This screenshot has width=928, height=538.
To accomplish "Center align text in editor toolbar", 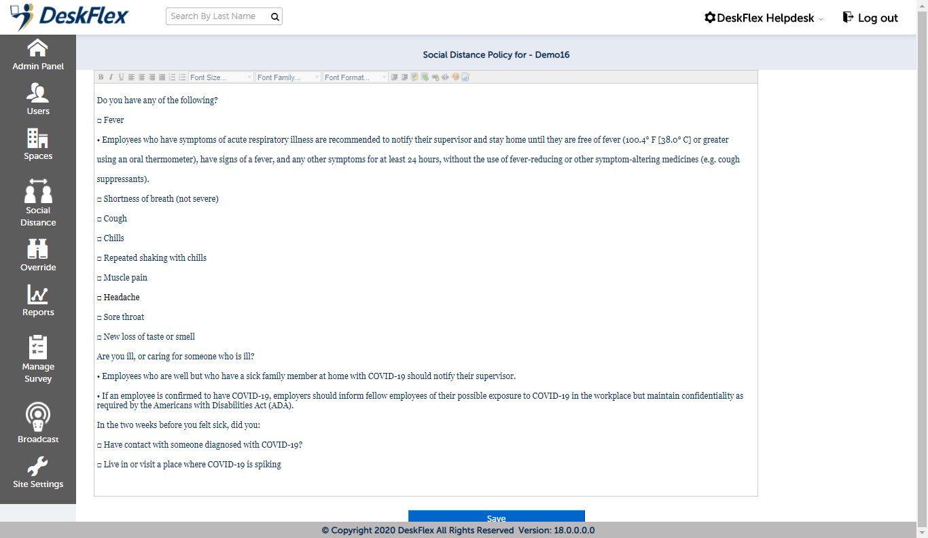I will pyautogui.click(x=141, y=77).
